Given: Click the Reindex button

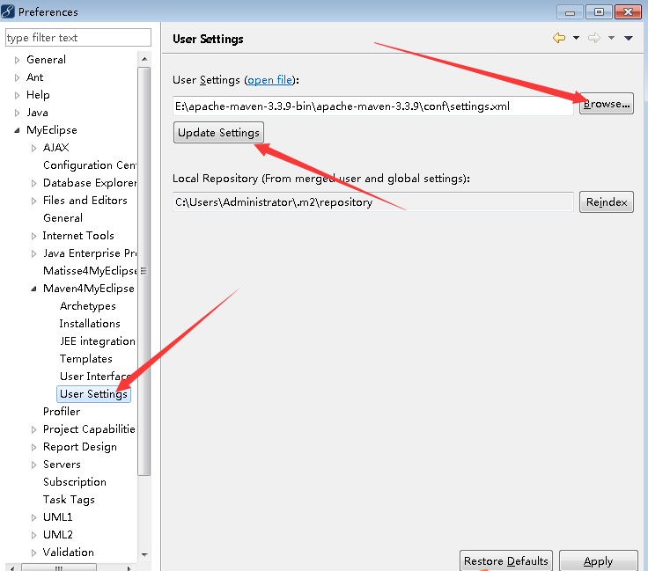Looking at the screenshot, I should click(607, 201).
